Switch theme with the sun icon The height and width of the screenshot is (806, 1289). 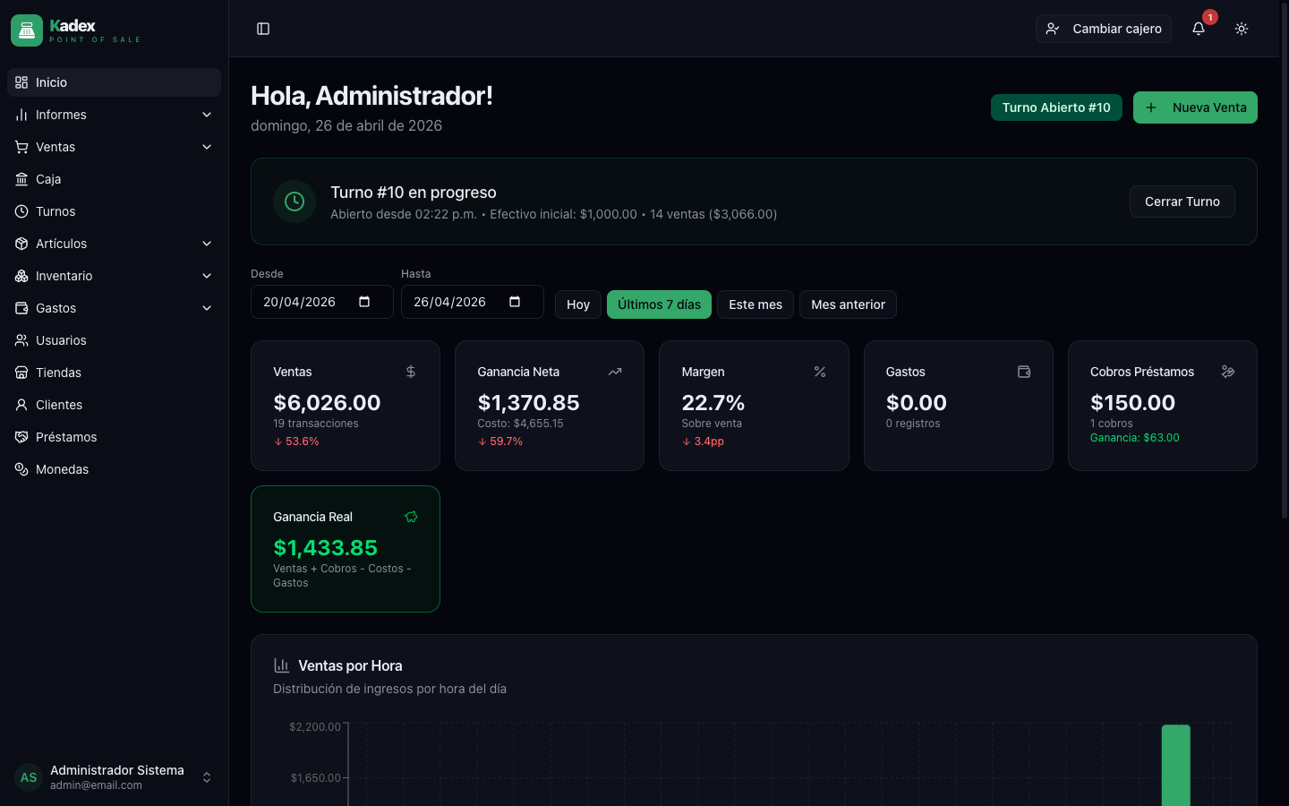pyautogui.click(x=1242, y=29)
